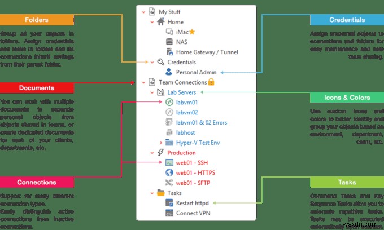Click the Home house icon
Viewport: 384px width, 230px height.
[160, 21]
